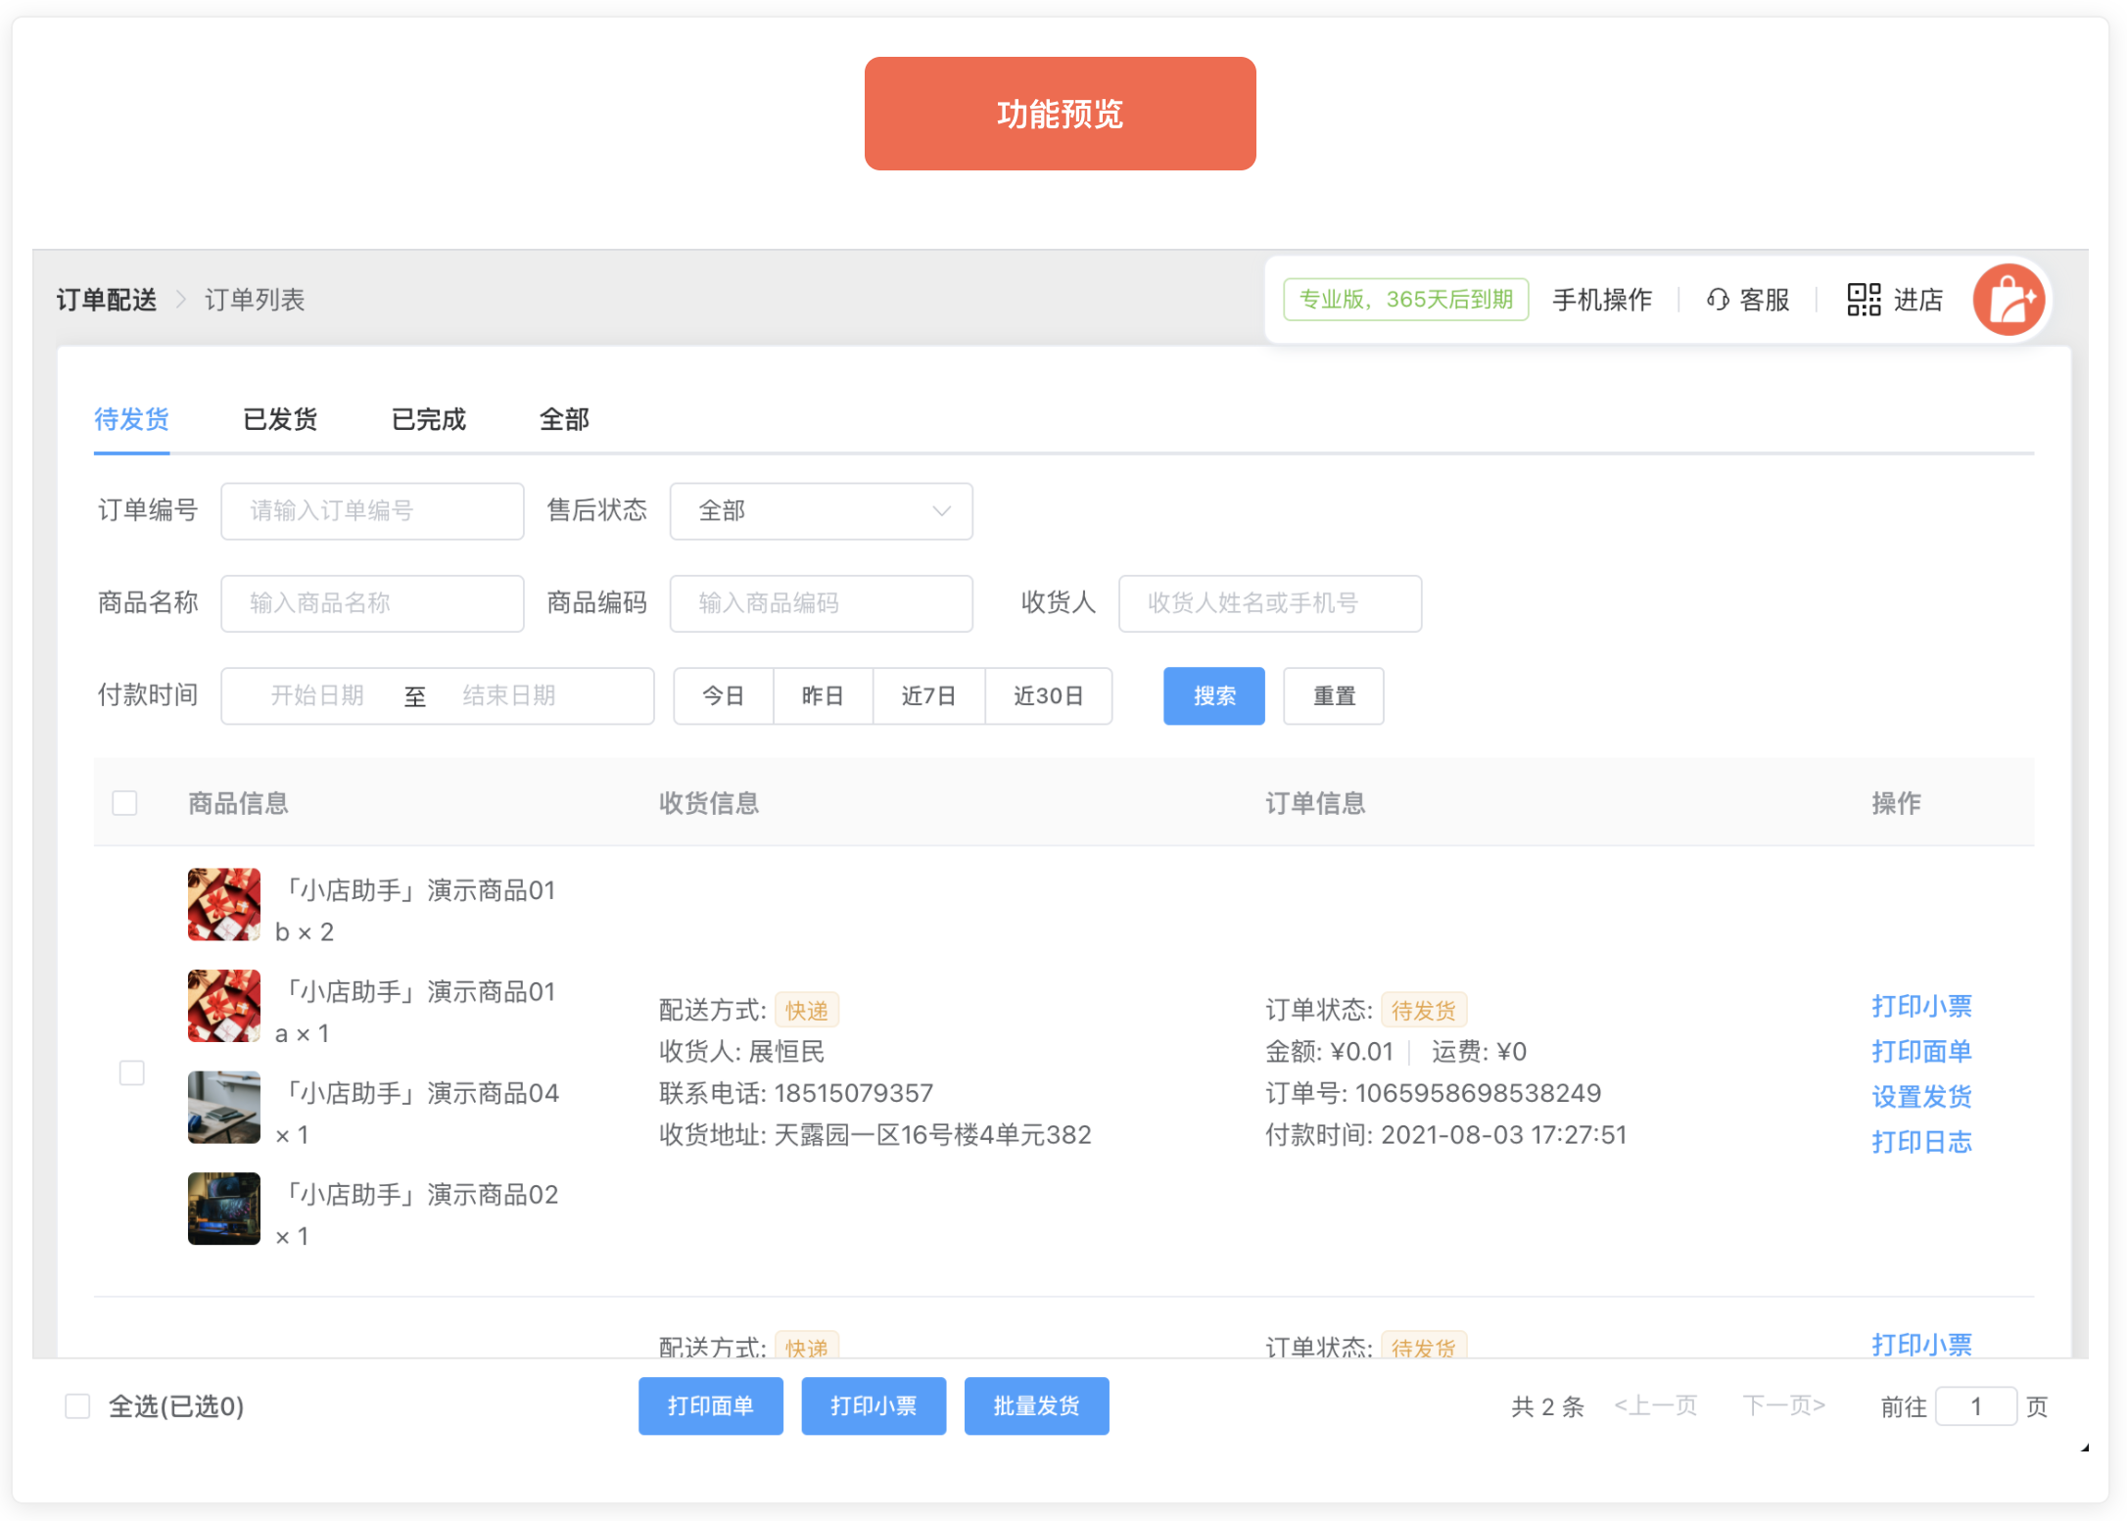
Task: Click 收货人: 展恒民 text
Action: point(741,1053)
